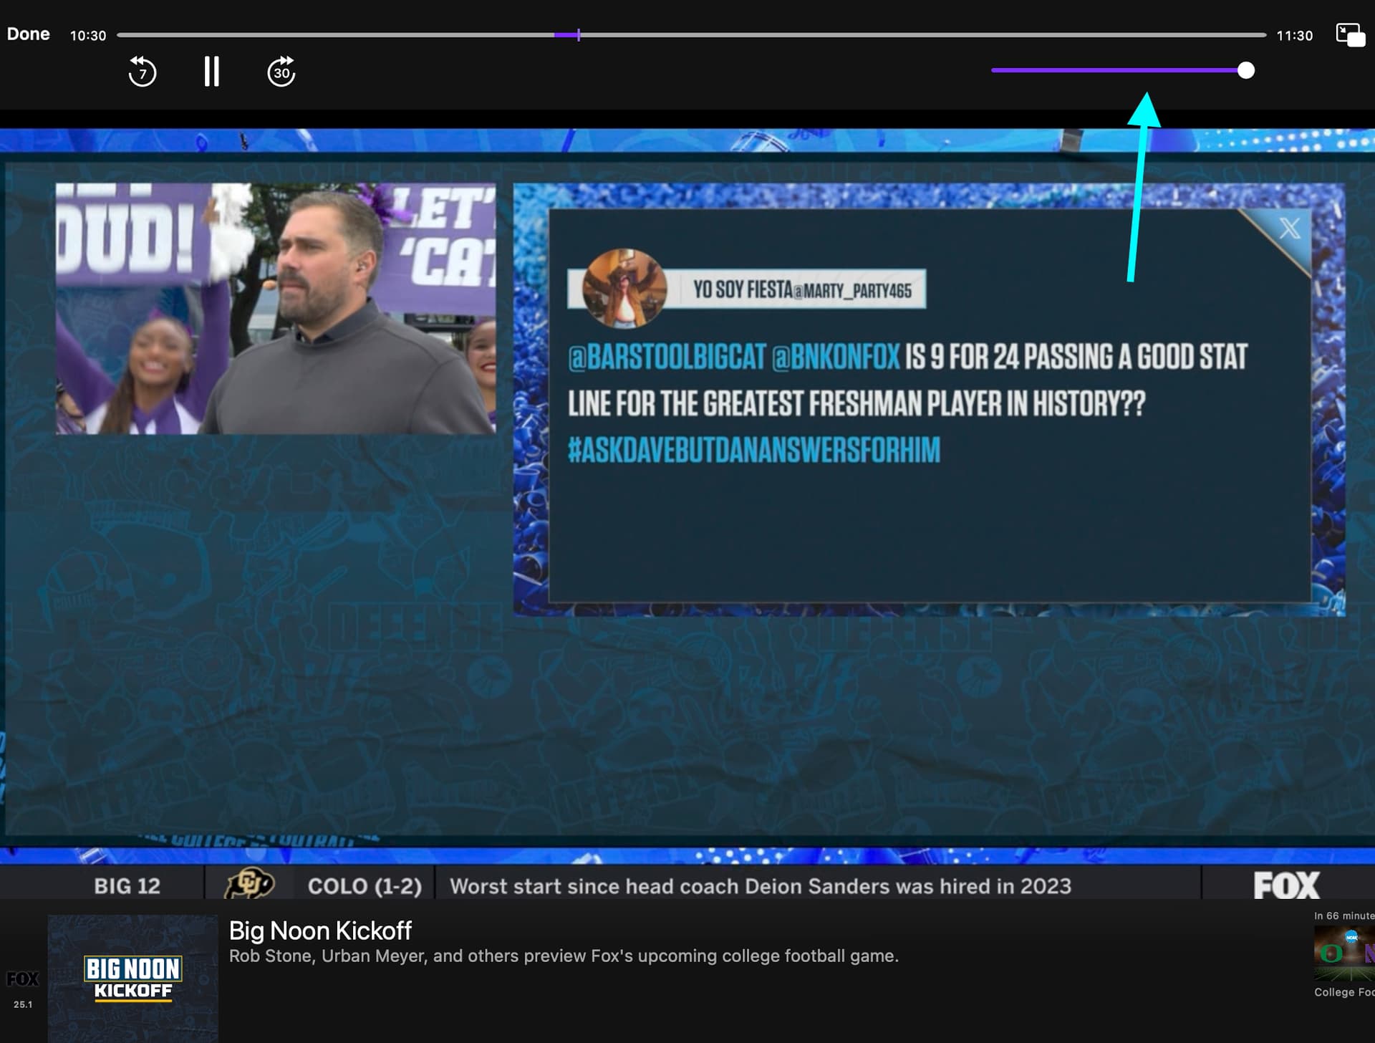Image resolution: width=1375 pixels, height=1043 pixels.
Task: Skip forward 30 seconds
Action: [x=281, y=72]
